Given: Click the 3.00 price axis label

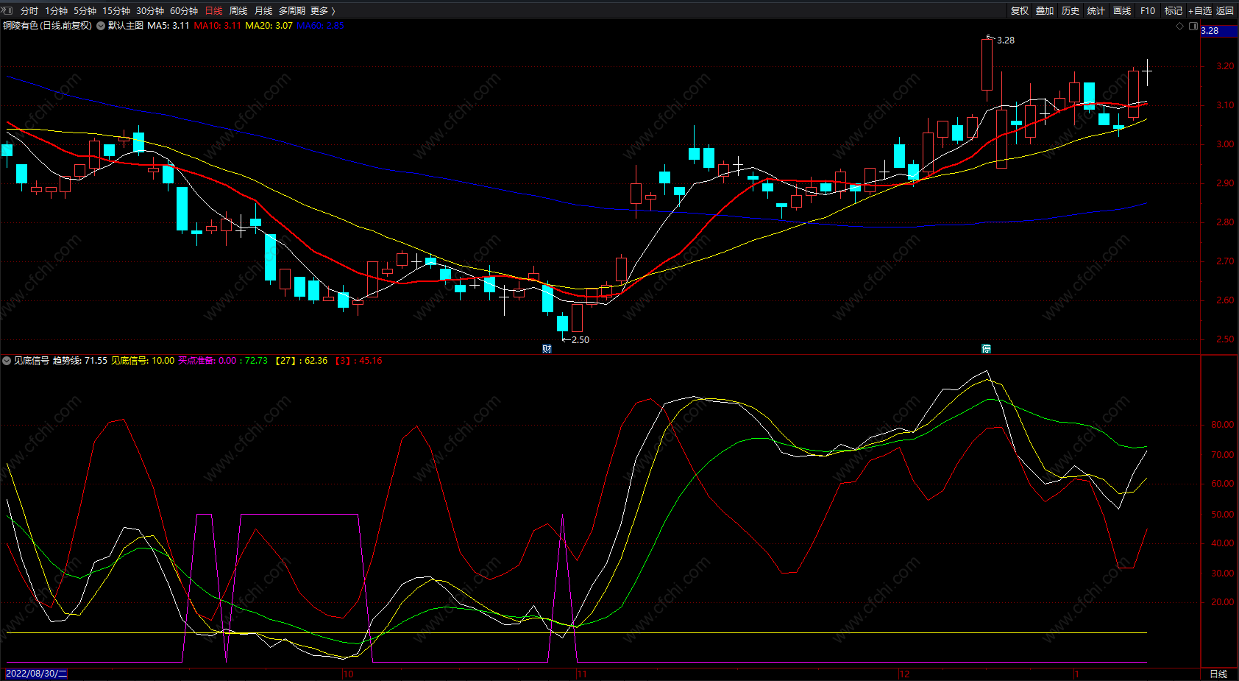Looking at the screenshot, I should (1225, 144).
